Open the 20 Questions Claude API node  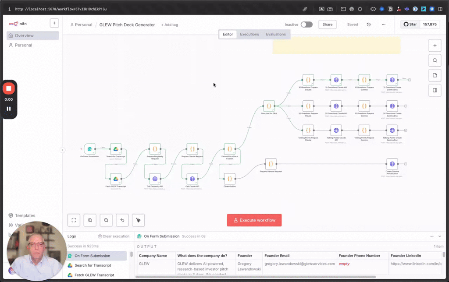click(x=336, y=106)
